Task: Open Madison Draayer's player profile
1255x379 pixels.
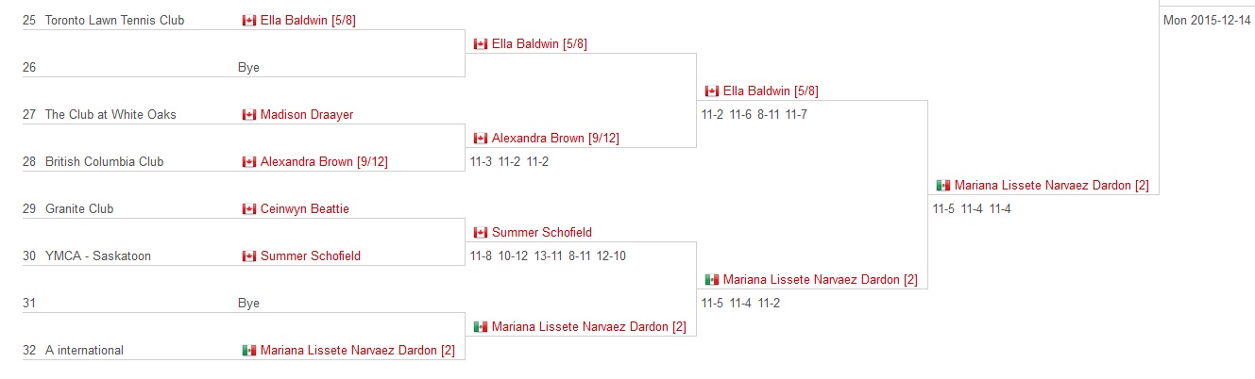Action: pos(307,115)
